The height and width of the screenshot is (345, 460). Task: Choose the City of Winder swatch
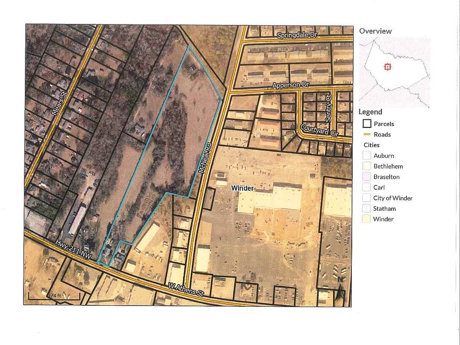[x=367, y=198]
